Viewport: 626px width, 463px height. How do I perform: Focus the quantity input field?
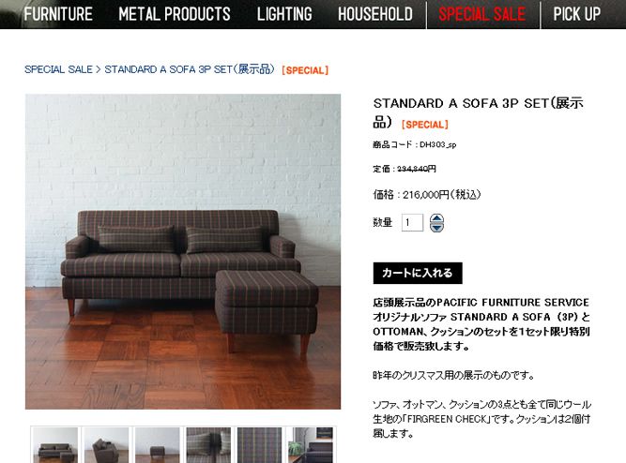(x=412, y=222)
